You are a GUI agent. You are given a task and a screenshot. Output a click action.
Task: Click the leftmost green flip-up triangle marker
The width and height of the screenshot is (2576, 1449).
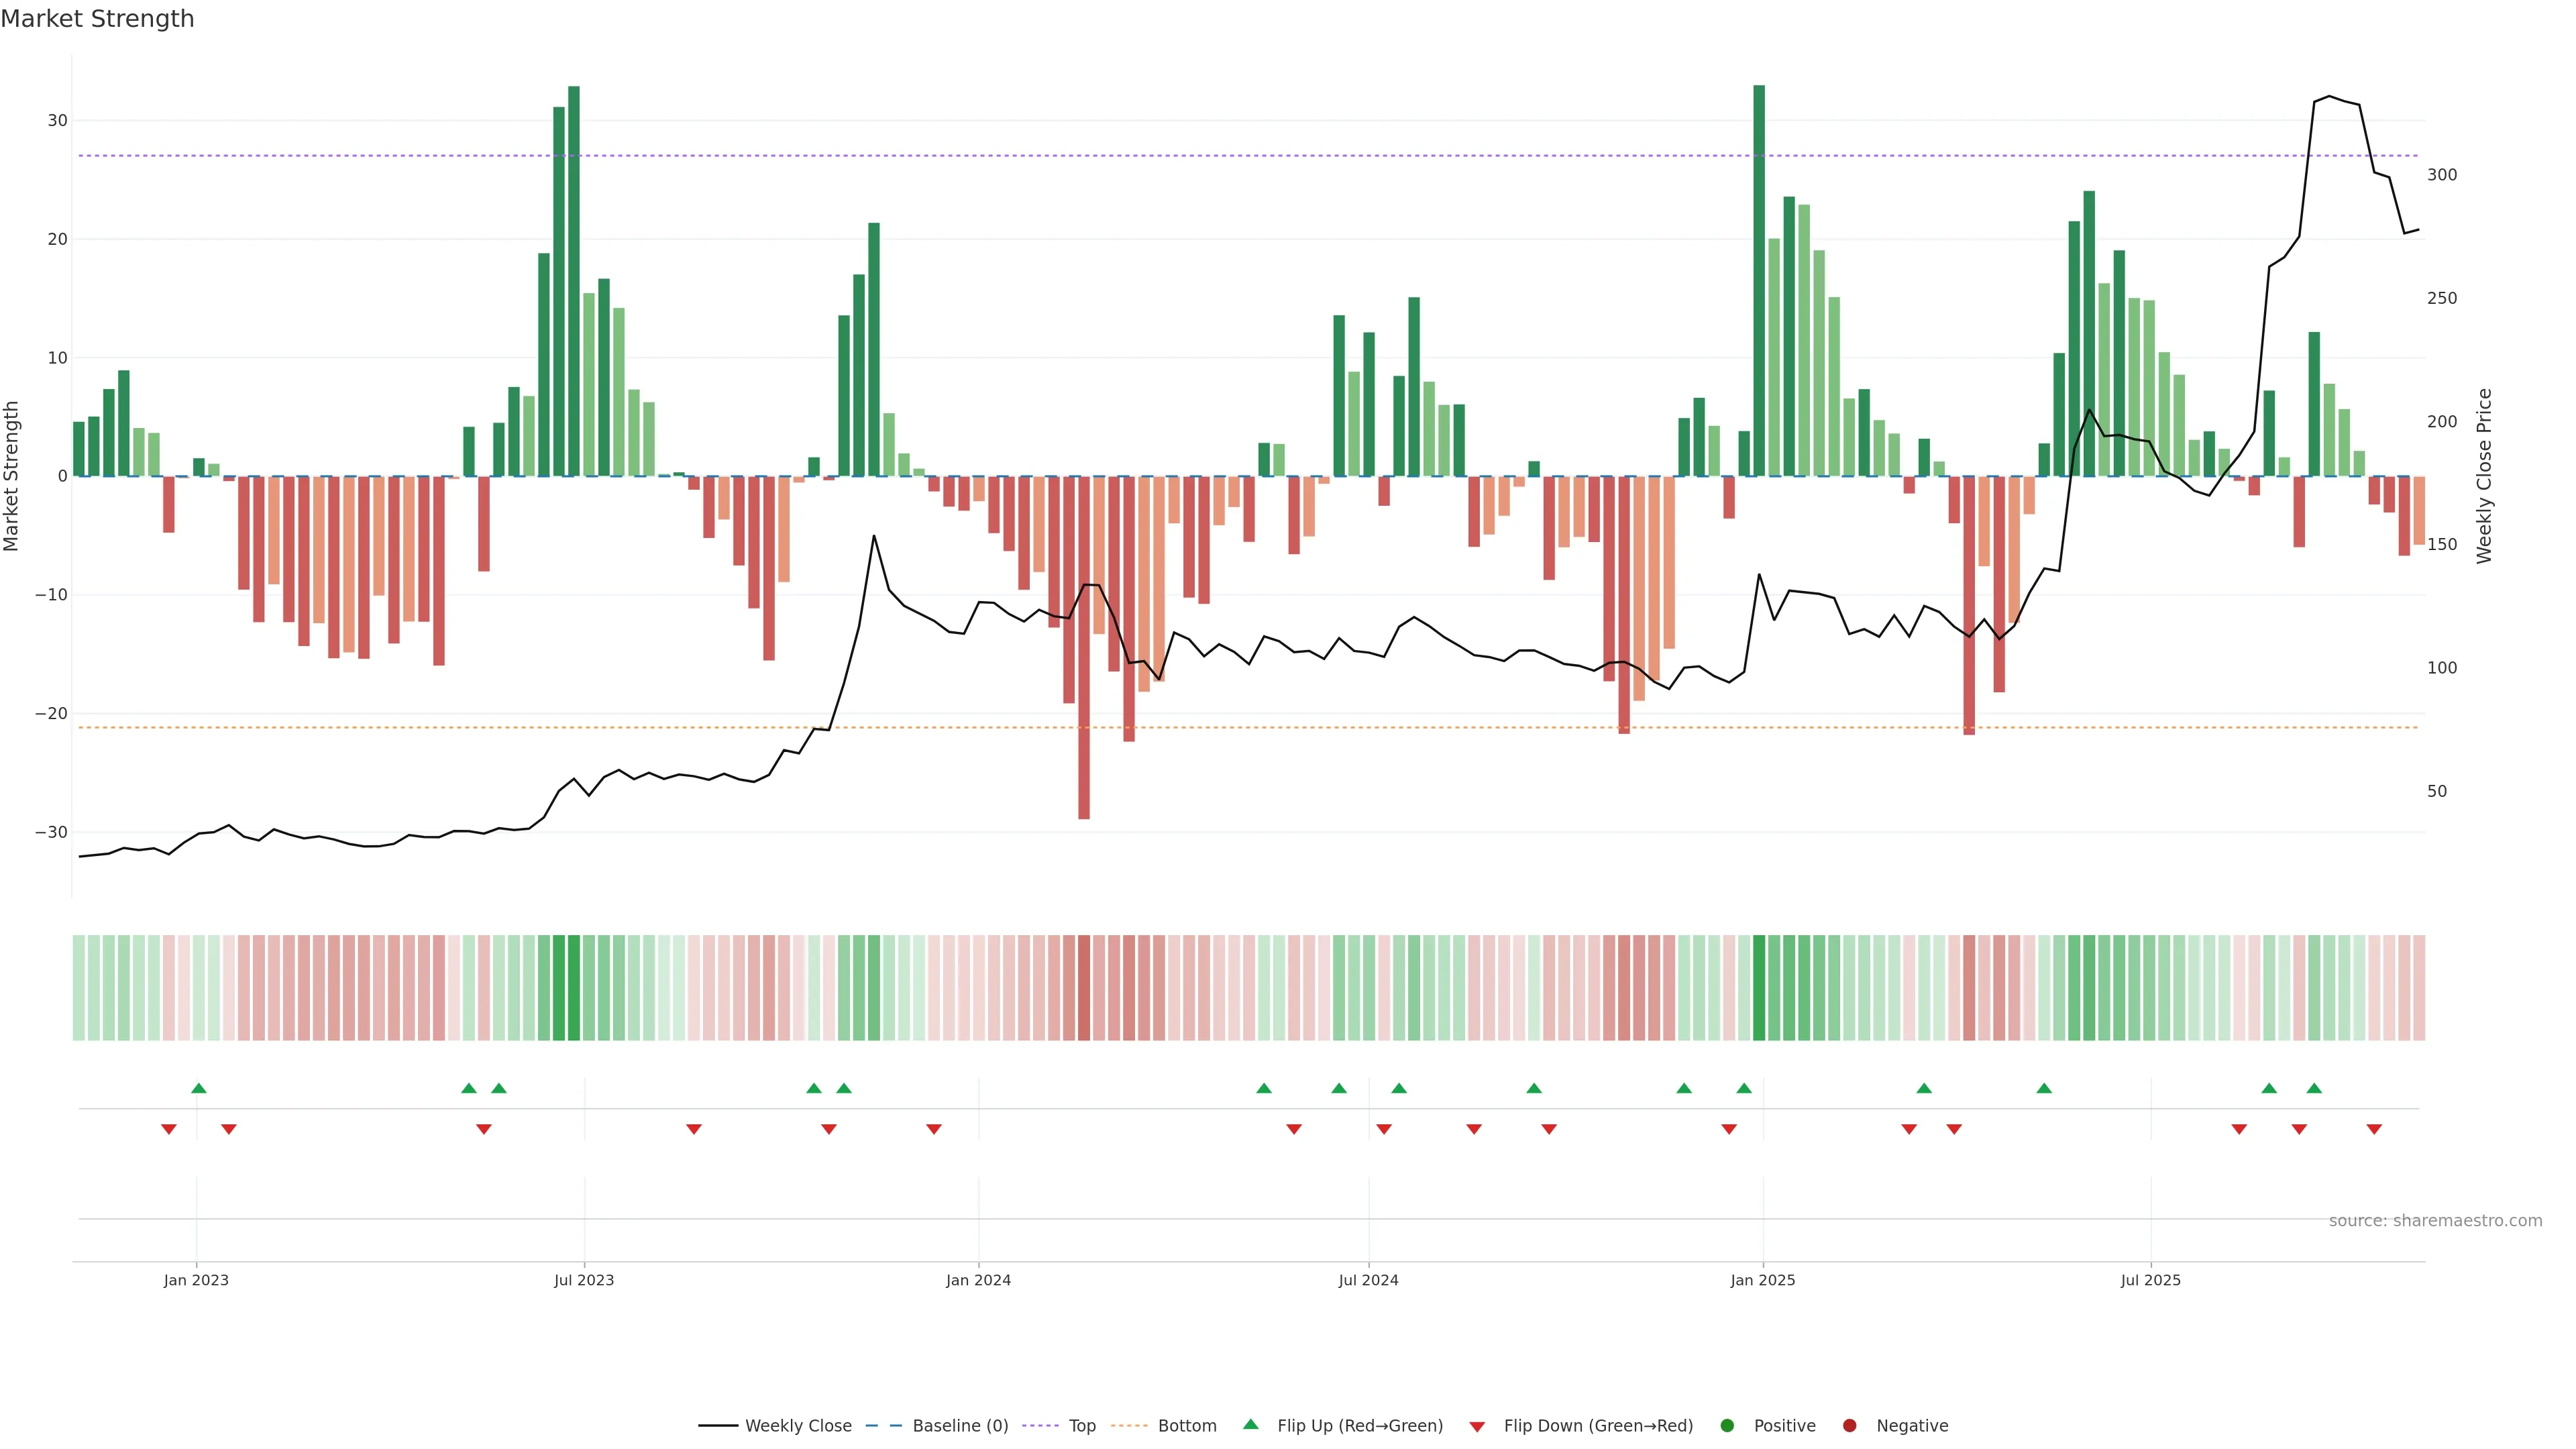click(198, 1088)
